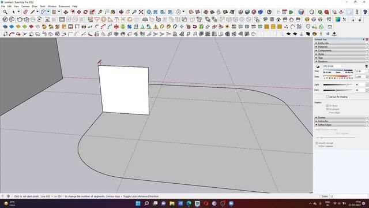Select the Rectangle shape tool
This screenshot has height=208, width=369.
coord(54,12)
